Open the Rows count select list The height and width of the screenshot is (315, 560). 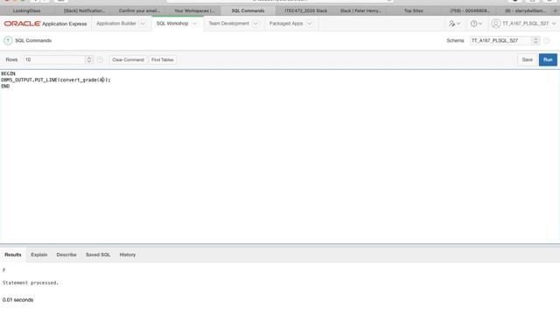pos(58,59)
